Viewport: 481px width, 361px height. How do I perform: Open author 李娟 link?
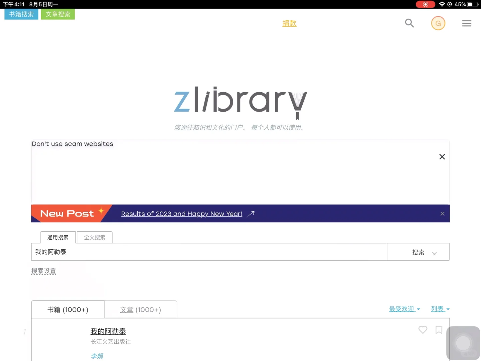(97, 356)
